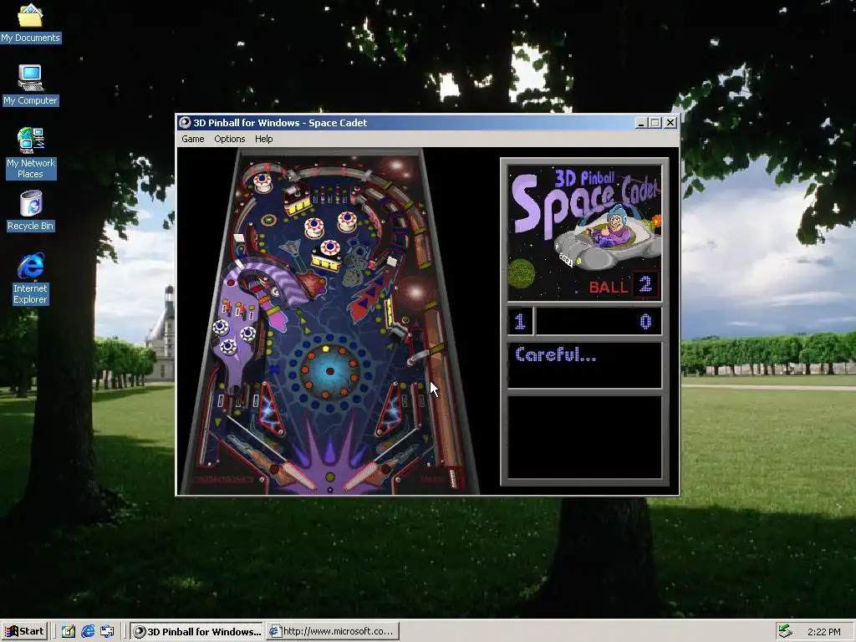Maximize the 3D Pinball window
856x642 pixels.
[655, 123]
